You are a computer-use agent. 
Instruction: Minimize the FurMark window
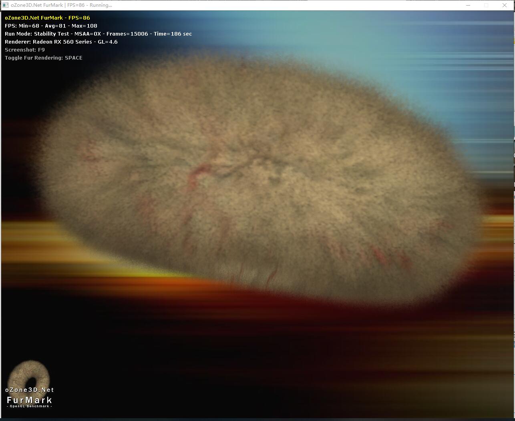coord(468,5)
